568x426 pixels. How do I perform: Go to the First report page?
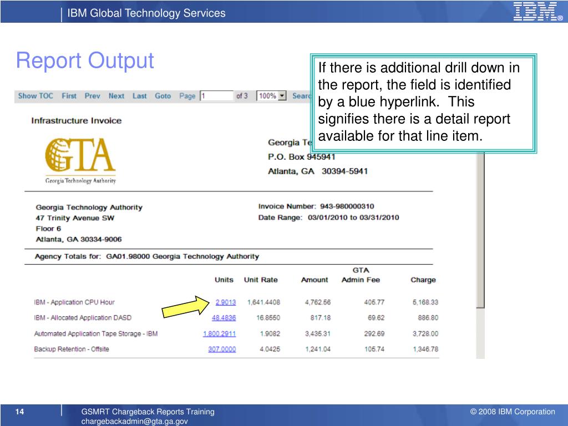(69, 96)
